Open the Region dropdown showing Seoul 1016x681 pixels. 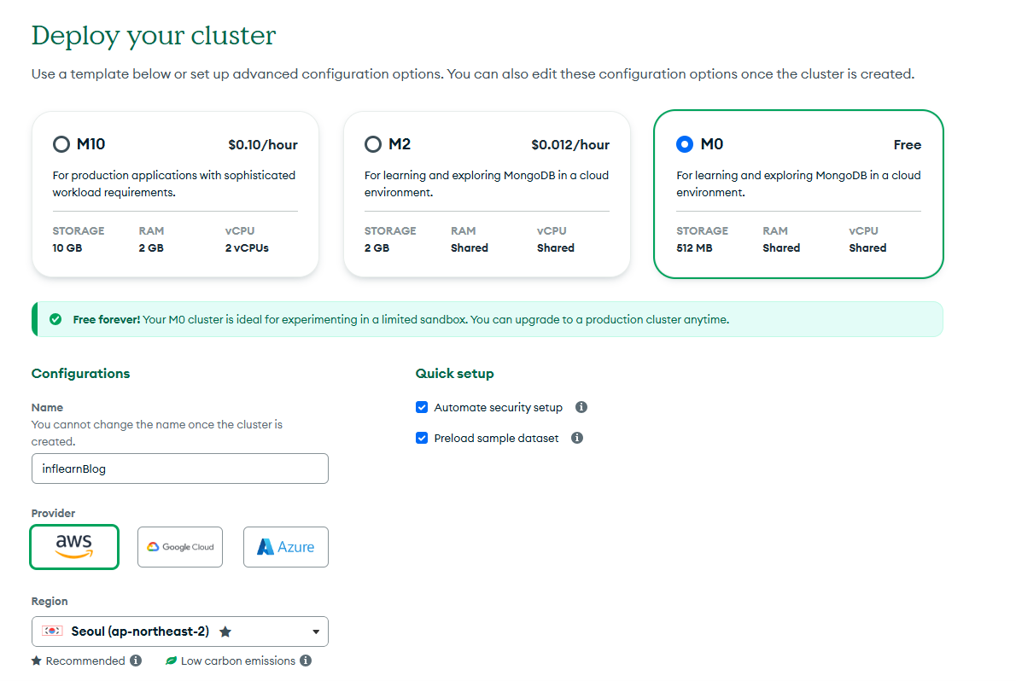click(x=180, y=632)
